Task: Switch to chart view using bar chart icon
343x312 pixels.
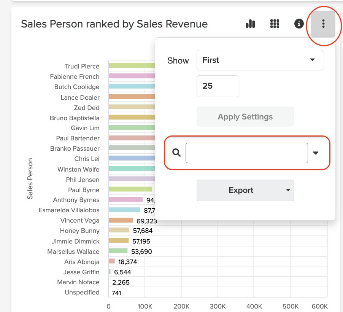Action: pyautogui.click(x=250, y=24)
